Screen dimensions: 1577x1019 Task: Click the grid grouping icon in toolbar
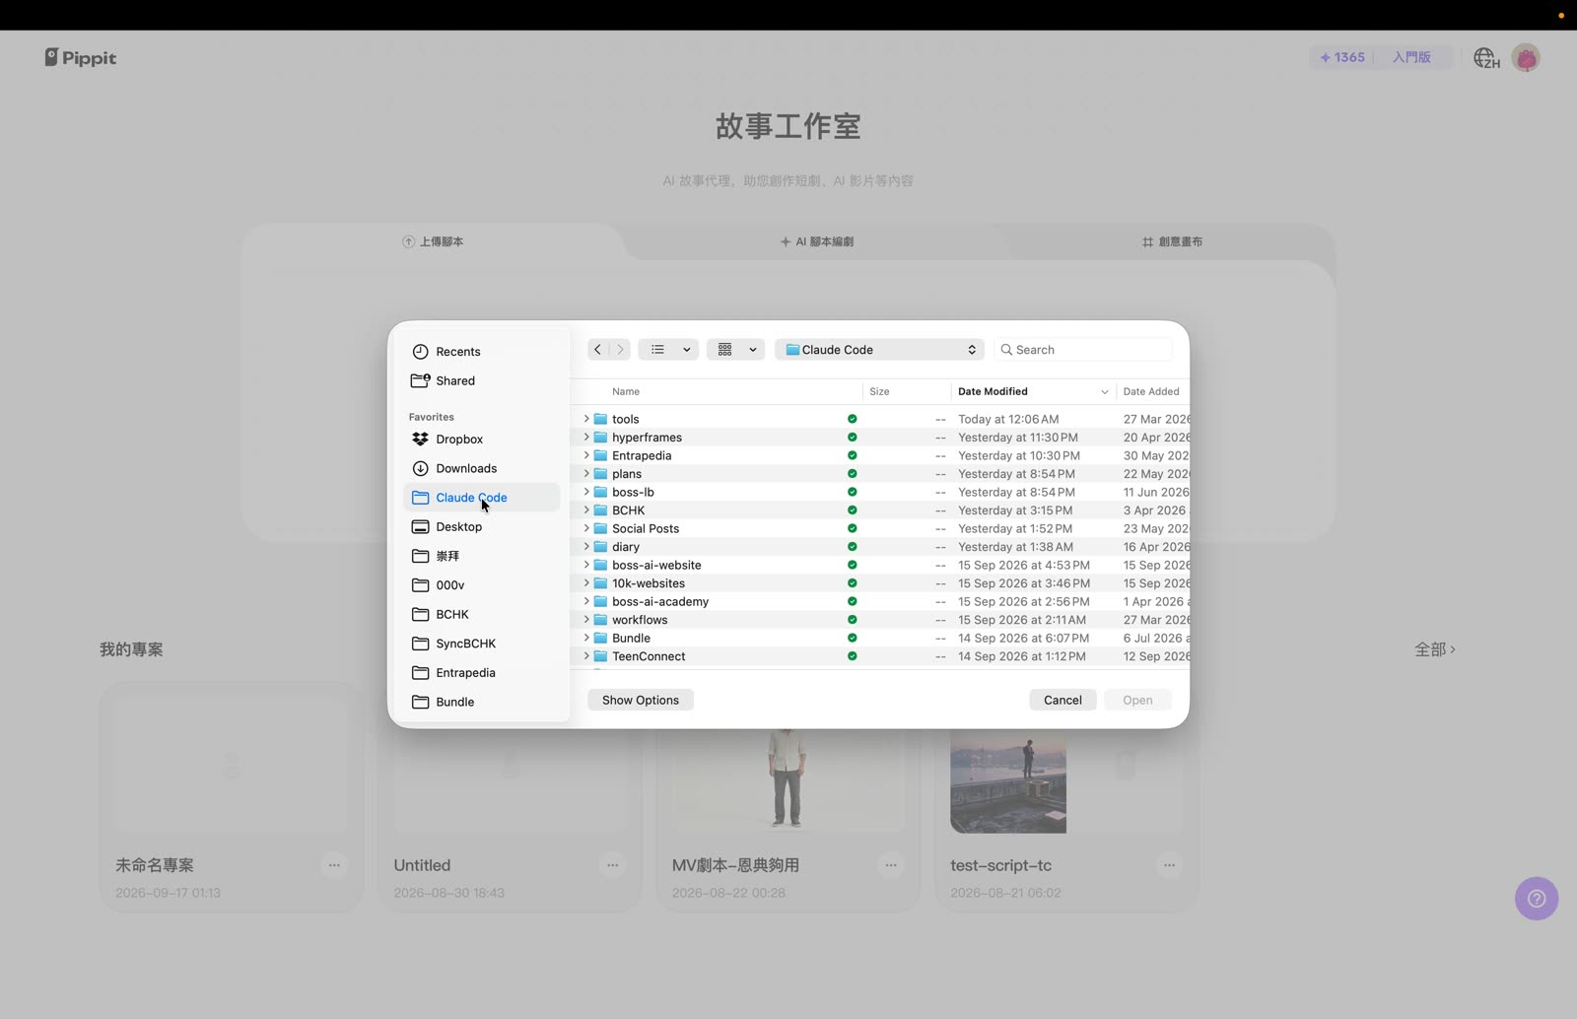(725, 350)
